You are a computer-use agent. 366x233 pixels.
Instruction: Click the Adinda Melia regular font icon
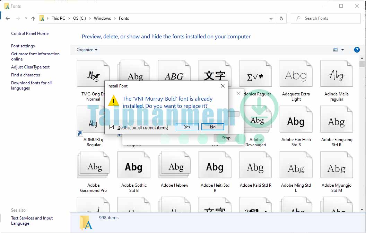tap(336, 76)
